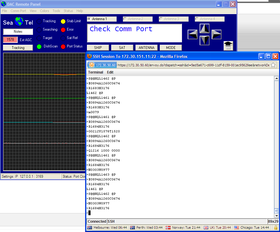Open the Comm Port menu
Image resolution: width=280 pixels, height=232 pixels.
(x=18, y=11)
